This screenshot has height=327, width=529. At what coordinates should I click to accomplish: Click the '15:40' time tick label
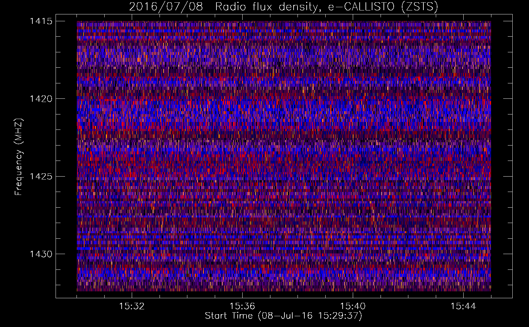[x=353, y=306]
